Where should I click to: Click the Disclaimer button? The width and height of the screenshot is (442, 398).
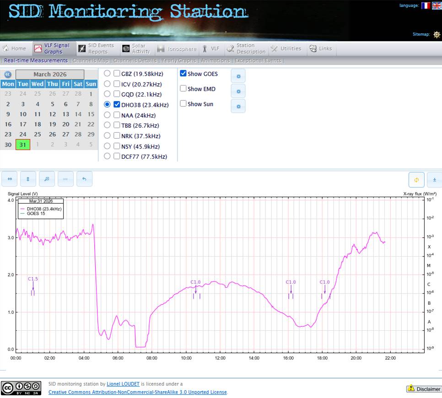424,389
